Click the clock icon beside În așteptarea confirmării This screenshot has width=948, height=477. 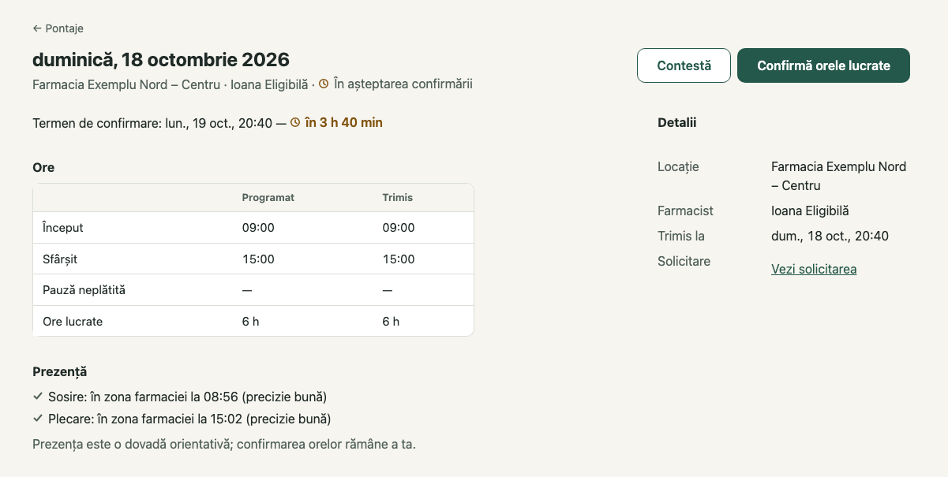324,84
